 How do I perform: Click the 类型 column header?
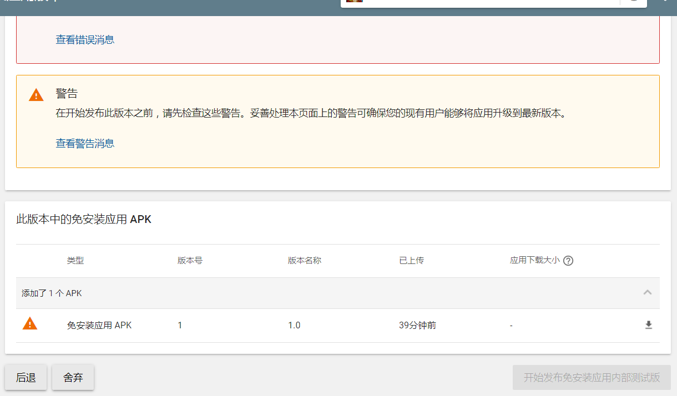75,261
